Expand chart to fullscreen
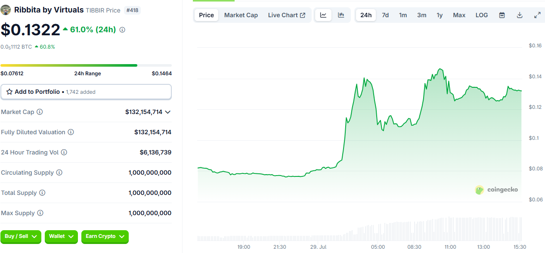 click(x=537, y=15)
